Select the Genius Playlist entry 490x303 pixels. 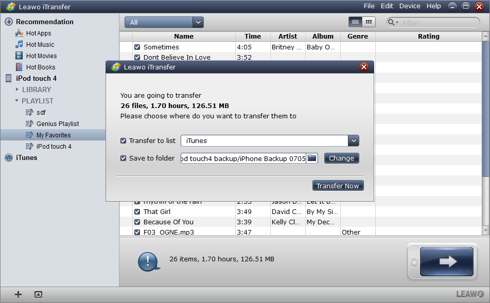[x=58, y=124]
